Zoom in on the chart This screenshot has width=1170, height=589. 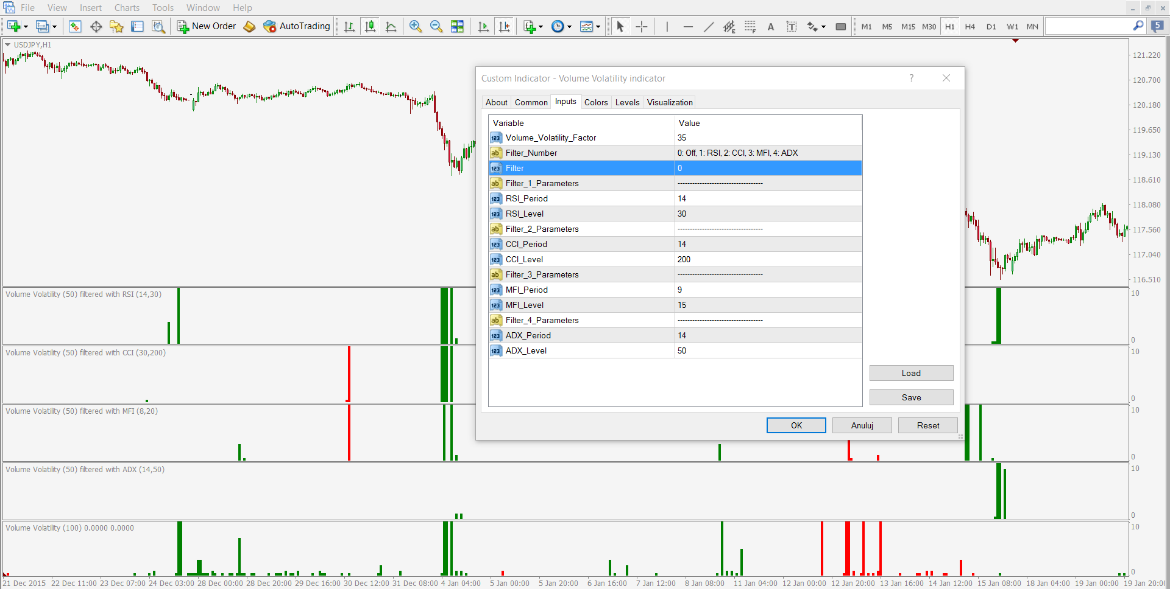416,26
